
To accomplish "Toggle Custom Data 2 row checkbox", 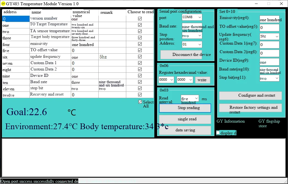I will [140, 69].
